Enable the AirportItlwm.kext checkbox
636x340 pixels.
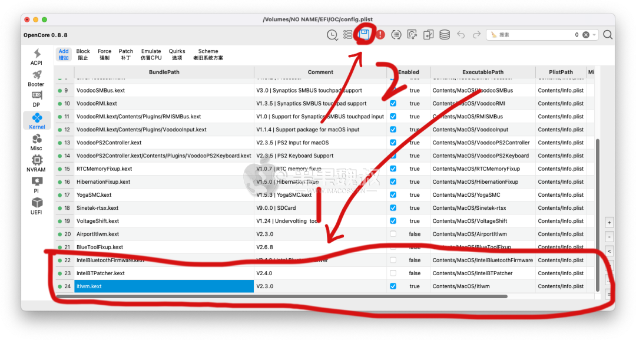pyautogui.click(x=393, y=234)
